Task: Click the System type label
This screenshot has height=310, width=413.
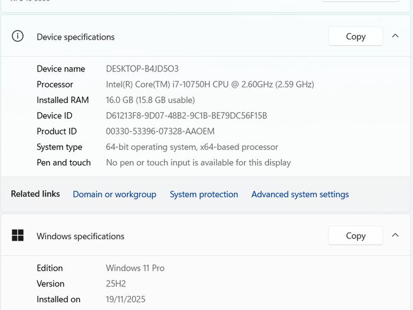Action: (x=59, y=147)
